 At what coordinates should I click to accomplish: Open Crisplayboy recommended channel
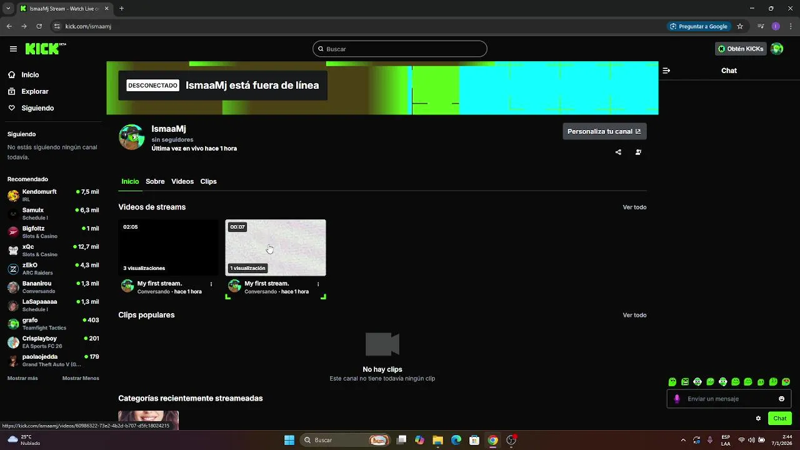tap(53, 342)
